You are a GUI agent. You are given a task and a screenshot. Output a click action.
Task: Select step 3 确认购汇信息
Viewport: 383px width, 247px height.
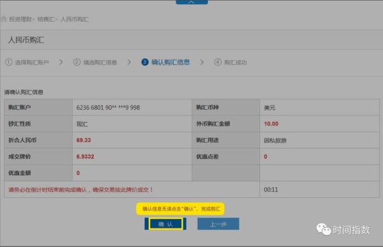click(165, 62)
